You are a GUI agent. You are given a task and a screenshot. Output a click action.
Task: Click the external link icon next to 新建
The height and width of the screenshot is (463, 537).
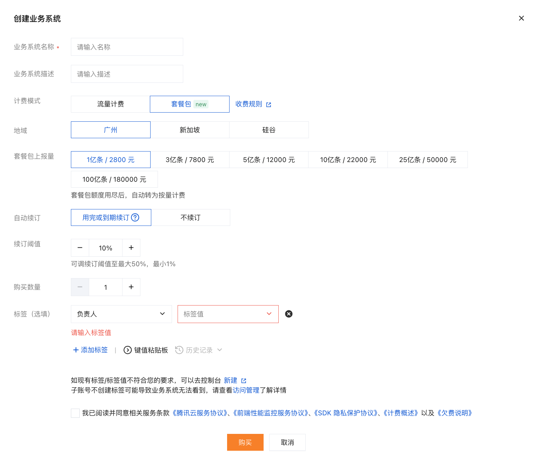(244, 381)
